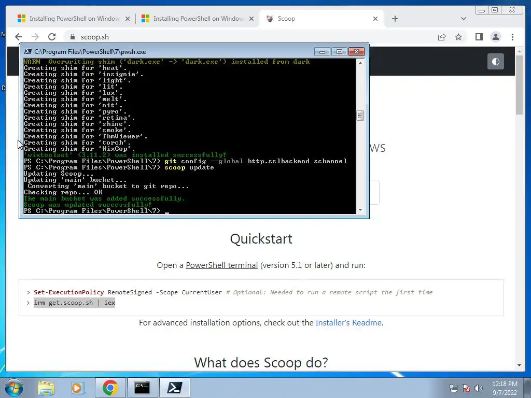Expand the tab search dropdown

(464, 19)
